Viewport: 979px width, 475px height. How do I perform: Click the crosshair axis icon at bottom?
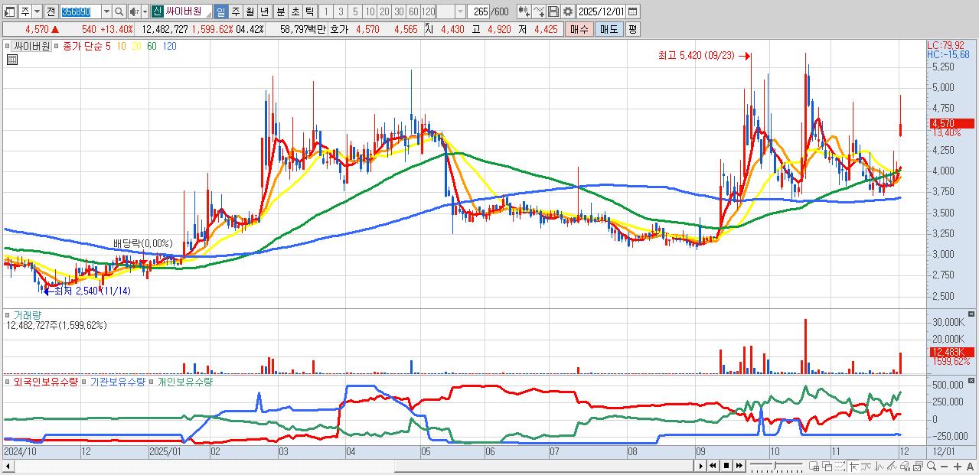point(853,467)
